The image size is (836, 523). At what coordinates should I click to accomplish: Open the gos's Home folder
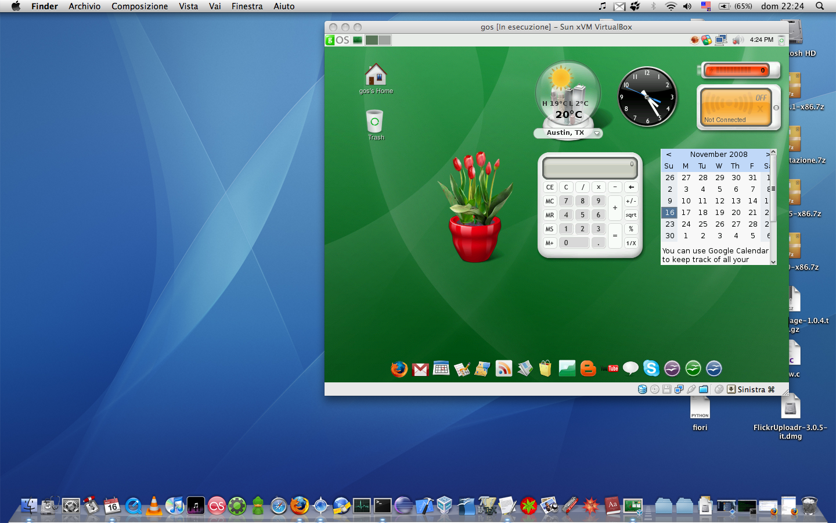click(376, 76)
